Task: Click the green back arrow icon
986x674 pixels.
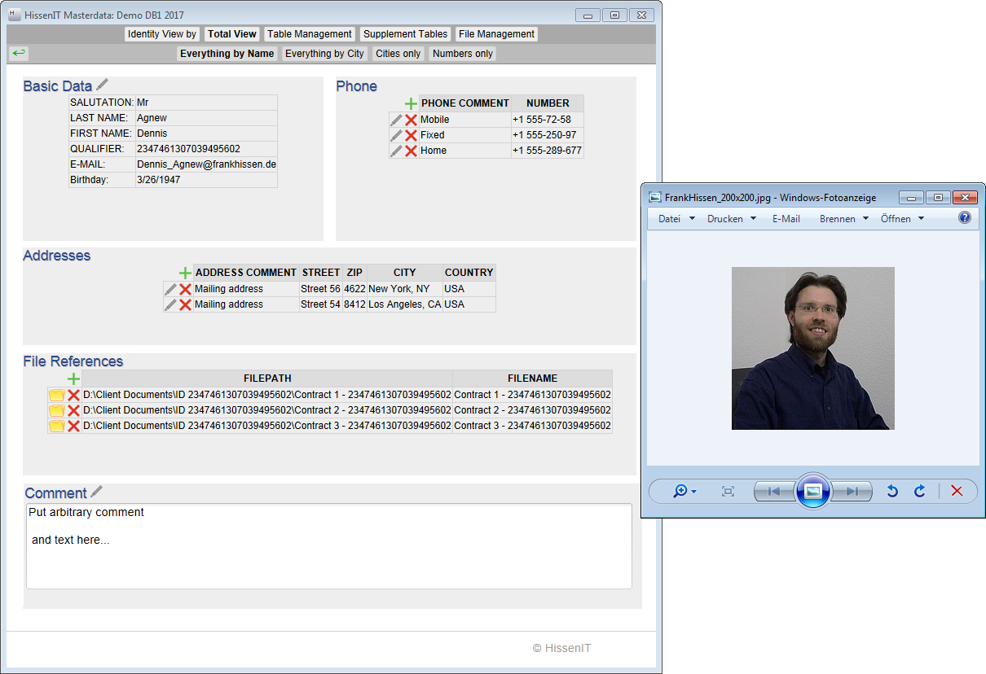Action: [19, 53]
